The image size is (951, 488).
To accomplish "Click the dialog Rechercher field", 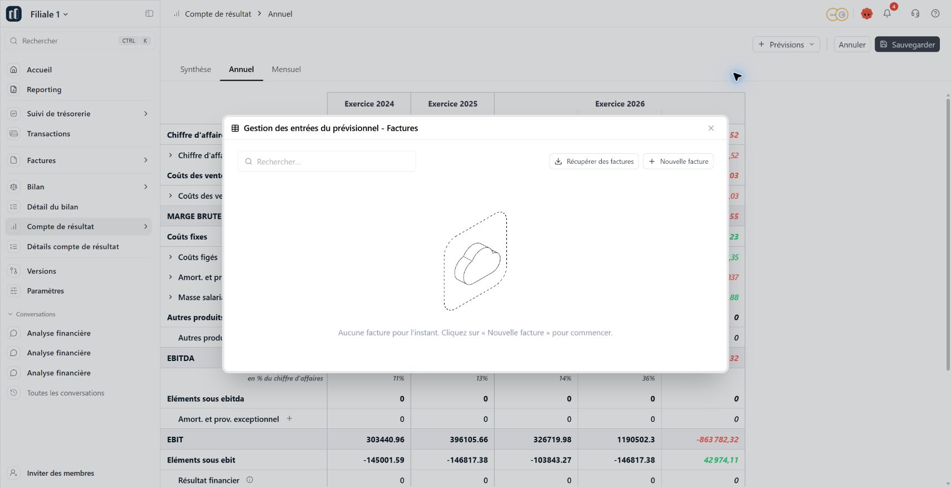I will (326, 162).
